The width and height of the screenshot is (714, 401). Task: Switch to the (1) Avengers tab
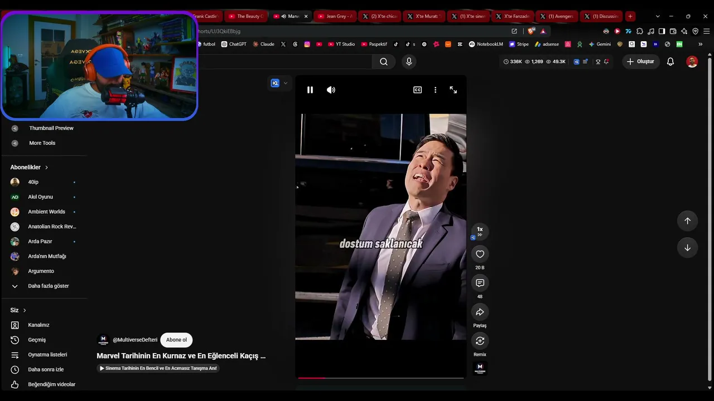(557, 16)
